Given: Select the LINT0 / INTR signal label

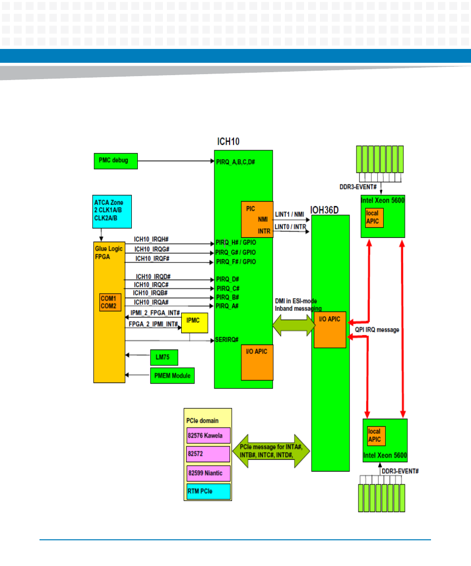Looking at the screenshot, I should coord(290,227).
